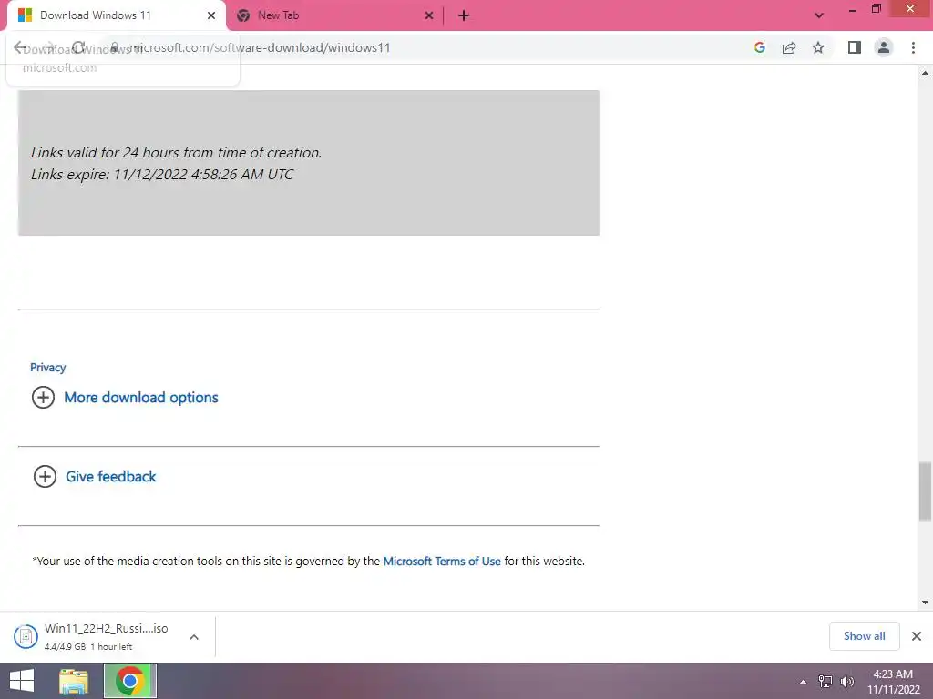The width and height of the screenshot is (933, 699).
Task: Click the volume speaker tray icon
Action: click(846, 682)
